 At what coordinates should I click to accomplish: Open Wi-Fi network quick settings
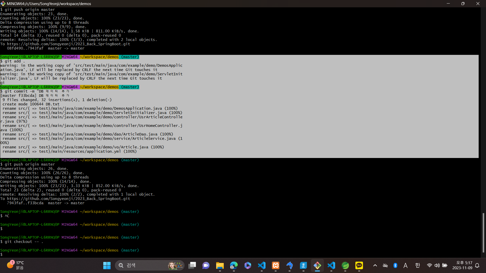coord(429,265)
